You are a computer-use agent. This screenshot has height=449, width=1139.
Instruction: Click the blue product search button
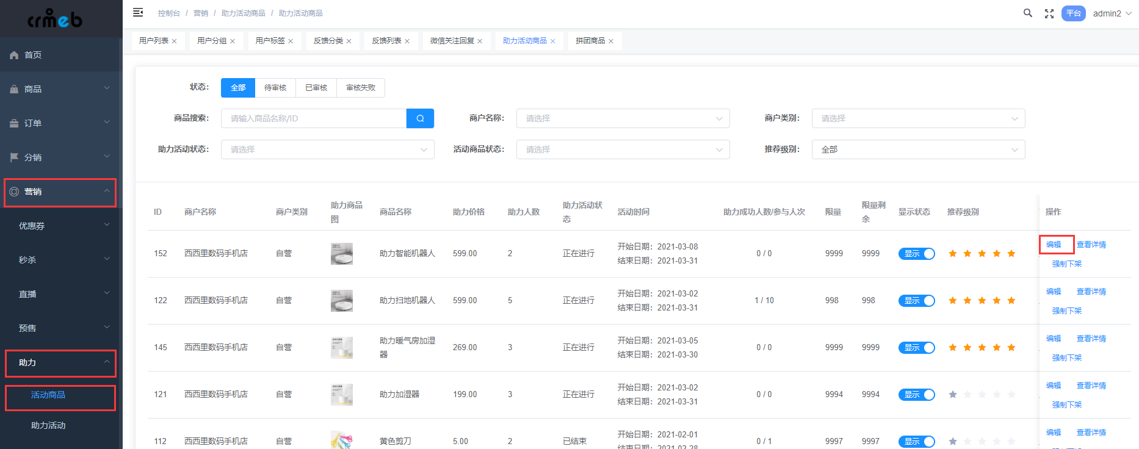[420, 118]
